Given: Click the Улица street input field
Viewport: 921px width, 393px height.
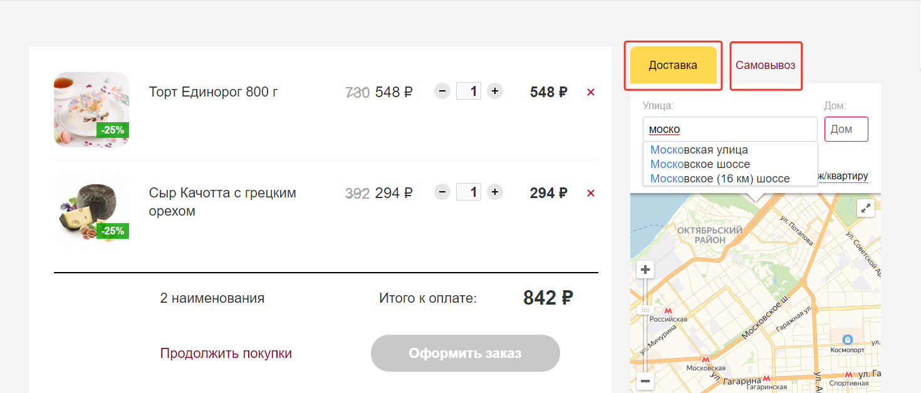Looking at the screenshot, I should 730,129.
